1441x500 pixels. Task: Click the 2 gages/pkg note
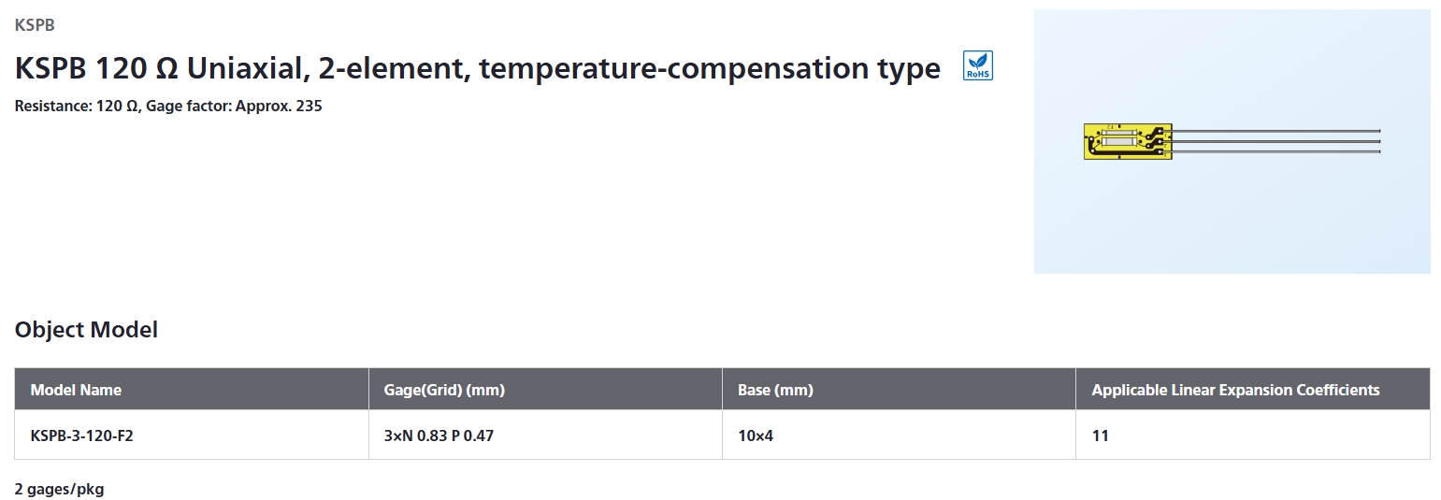click(x=59, y=490)
